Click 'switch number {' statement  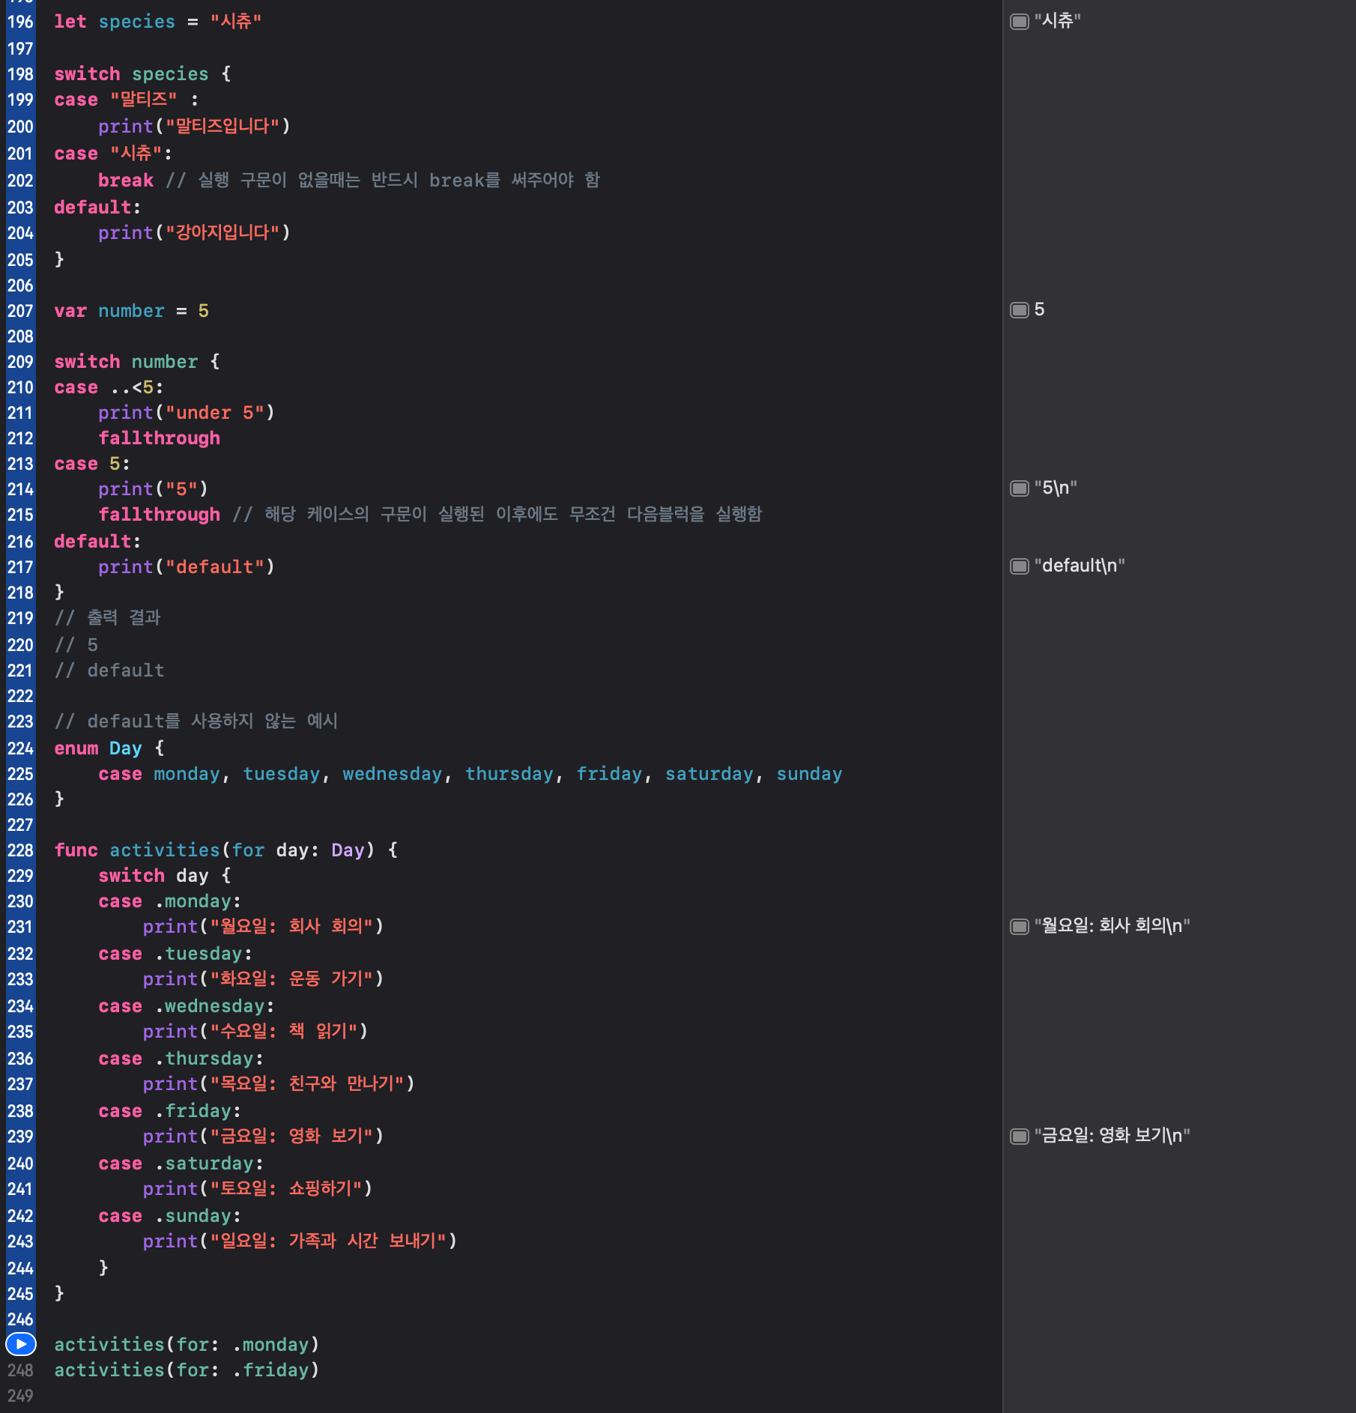click(137, 362)
